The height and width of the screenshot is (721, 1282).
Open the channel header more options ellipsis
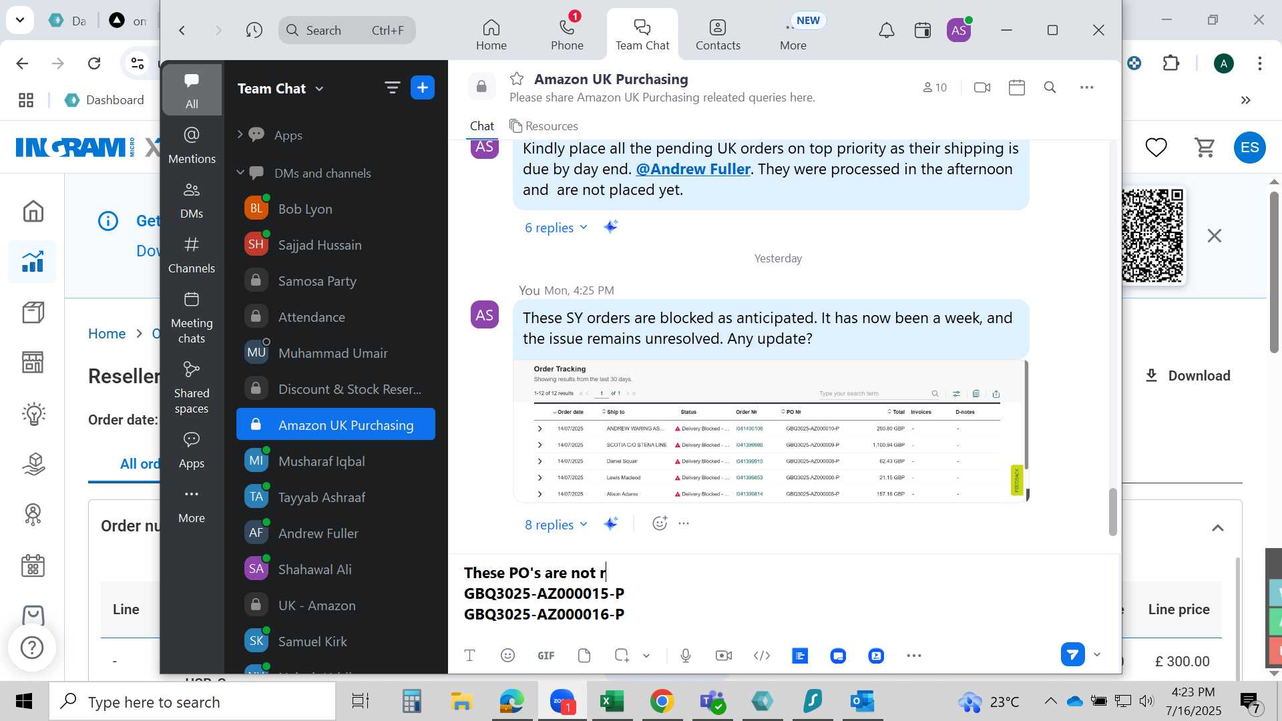click(1087, 87)
